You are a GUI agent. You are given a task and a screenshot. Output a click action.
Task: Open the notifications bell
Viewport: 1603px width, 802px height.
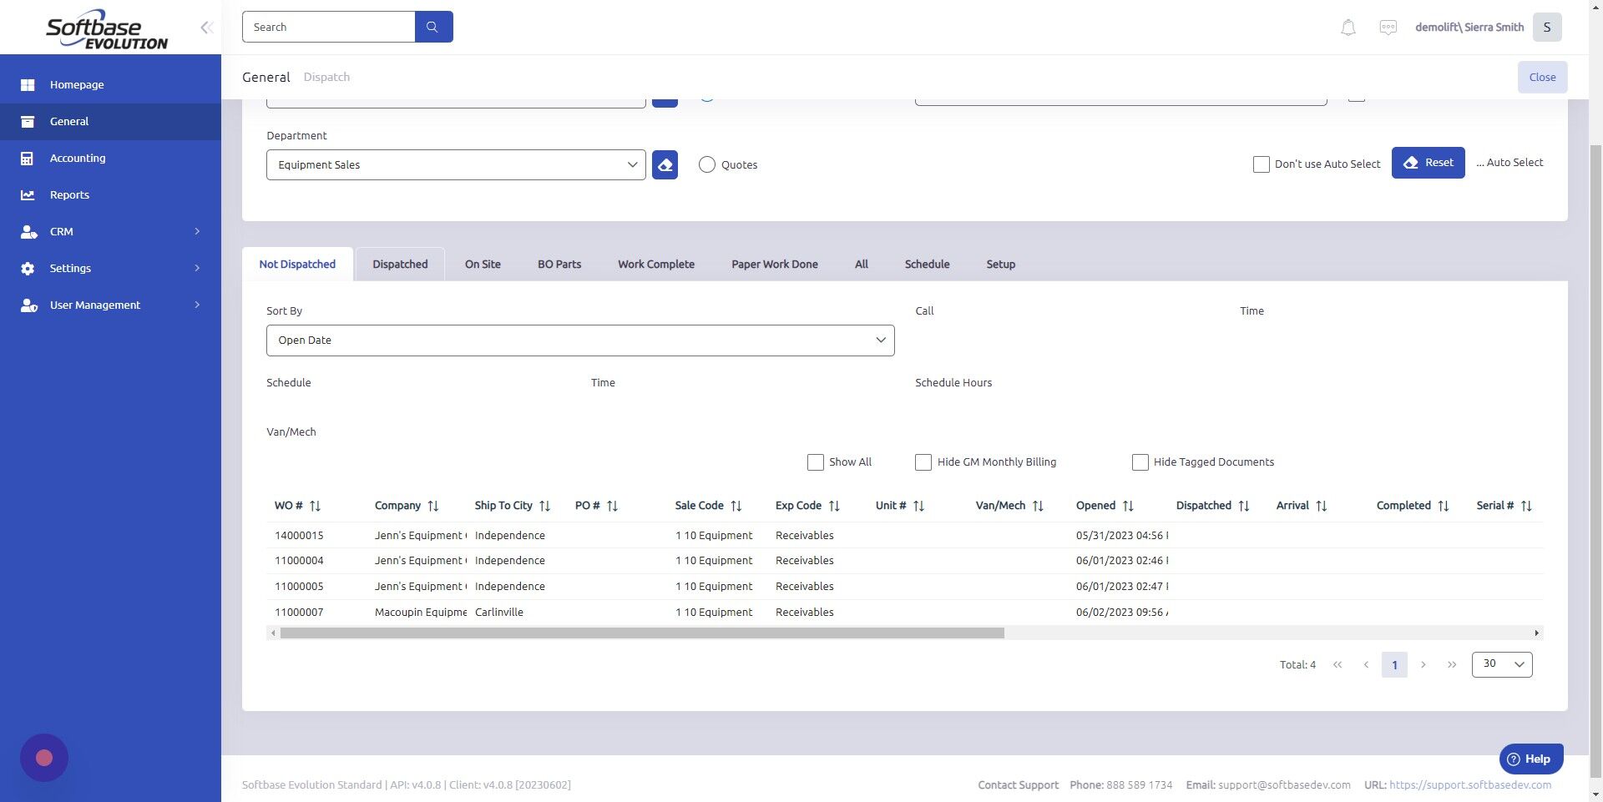pos(1347,27)
